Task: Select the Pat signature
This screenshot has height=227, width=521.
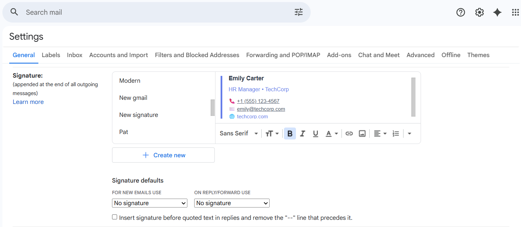Action: [x=124, y=132]
